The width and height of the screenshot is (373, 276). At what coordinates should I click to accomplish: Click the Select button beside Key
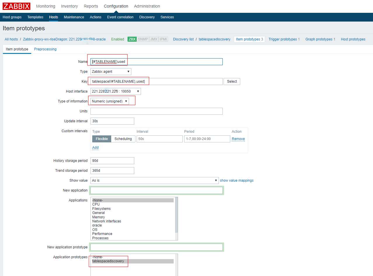(232, 82)
